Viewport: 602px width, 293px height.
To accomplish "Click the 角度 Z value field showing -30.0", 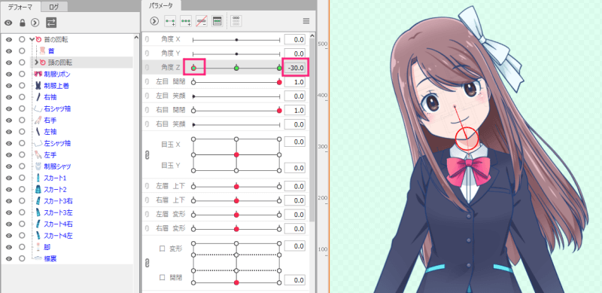I will 296,68.
